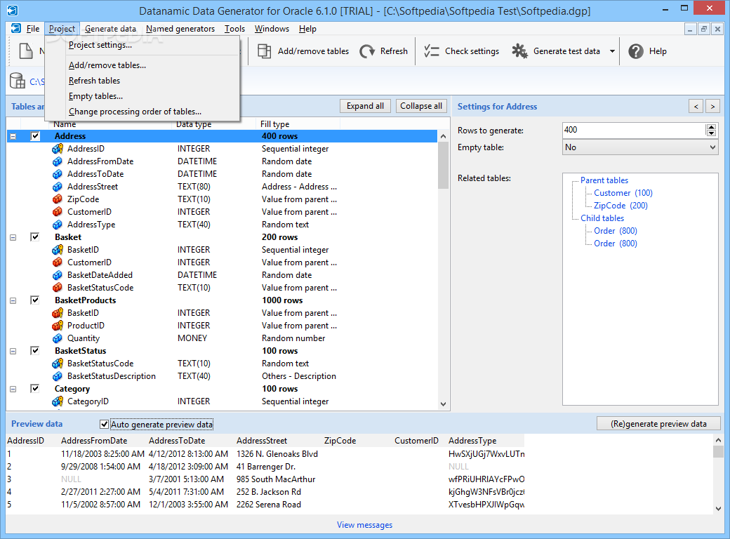Choose Add/remove tables... in Project menu

(x=107, y=65)
